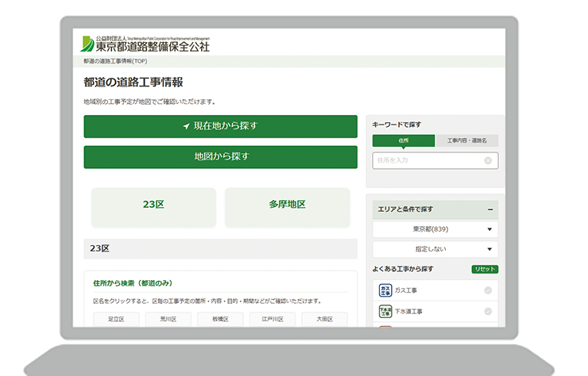
Task: Choose the 板橋区 ward button
Action: click(220, 319)
